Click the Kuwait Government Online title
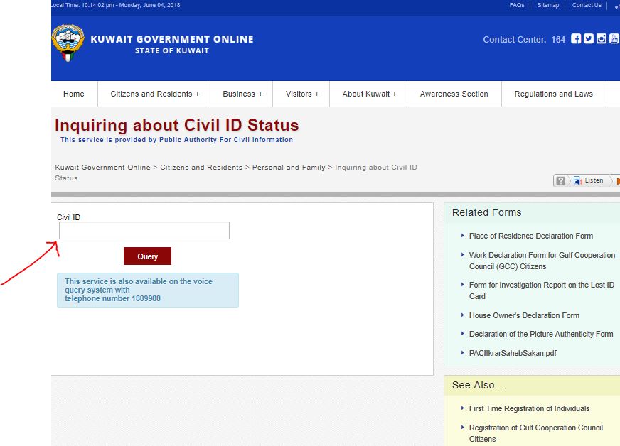 click(x=172, y=39)
